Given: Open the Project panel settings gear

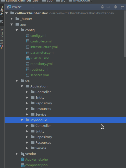Looking at the screenshot, I should [116, 7].
